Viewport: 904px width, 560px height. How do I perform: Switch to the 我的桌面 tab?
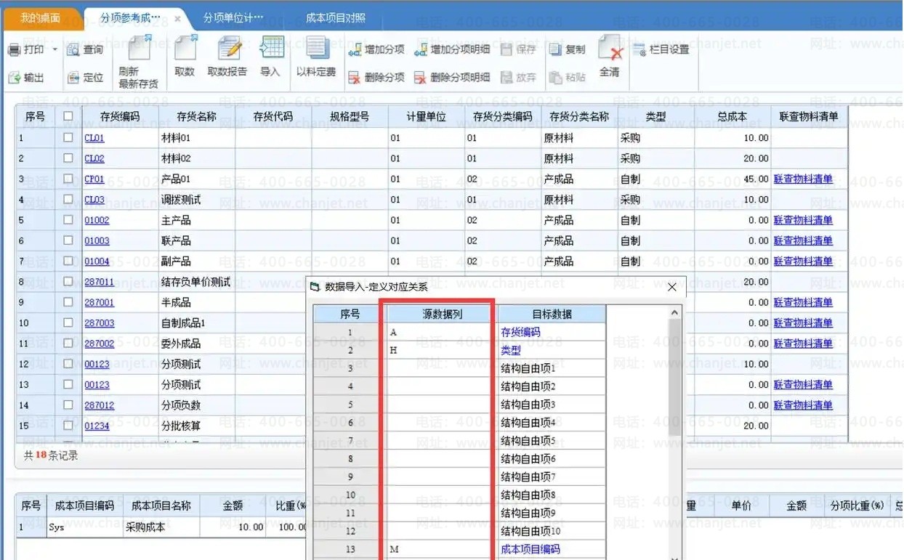[40, 17]
